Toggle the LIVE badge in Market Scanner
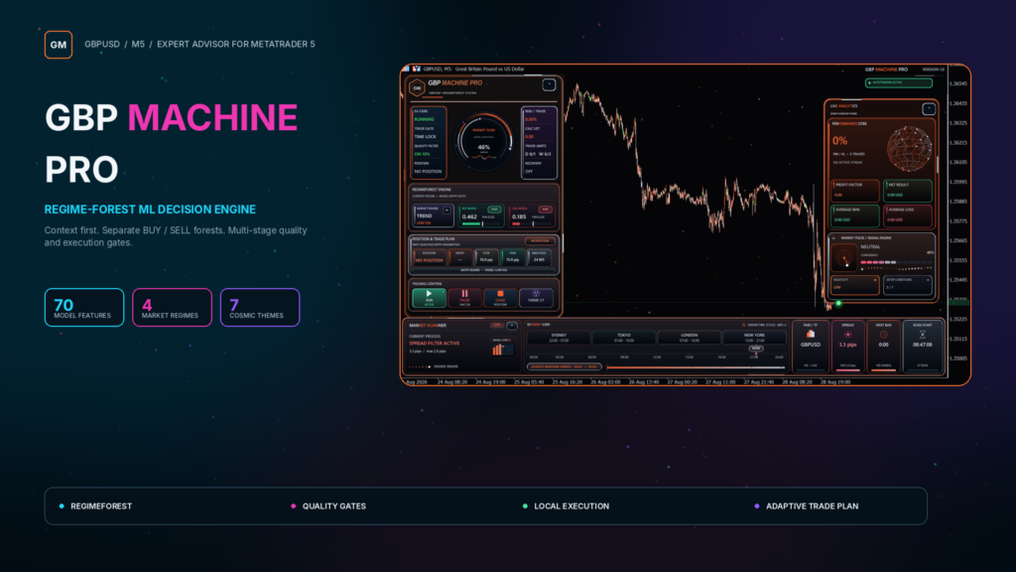 click(498, 325)
